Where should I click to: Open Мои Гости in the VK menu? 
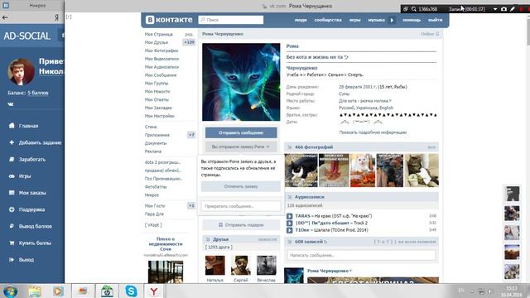tap(155, 206)
